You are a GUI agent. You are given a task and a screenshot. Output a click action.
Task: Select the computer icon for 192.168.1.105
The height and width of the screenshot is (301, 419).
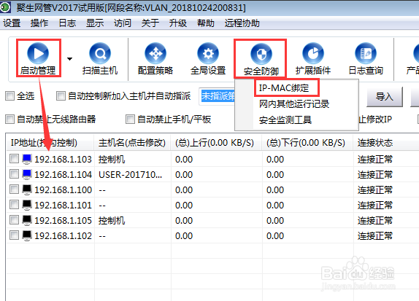tap(27, 220)
